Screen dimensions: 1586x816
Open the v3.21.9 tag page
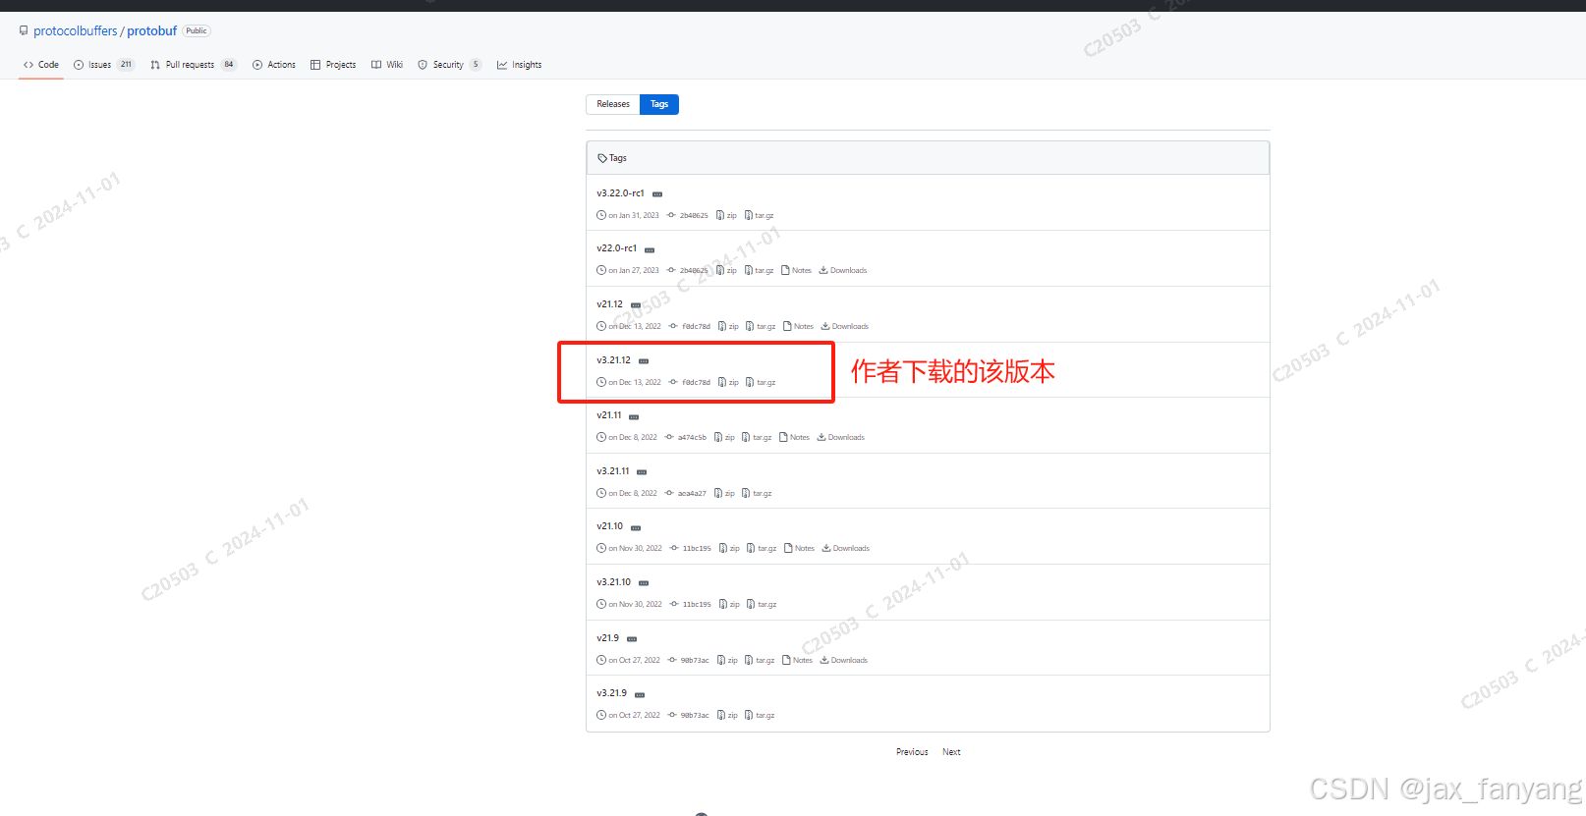pos(611,693)
